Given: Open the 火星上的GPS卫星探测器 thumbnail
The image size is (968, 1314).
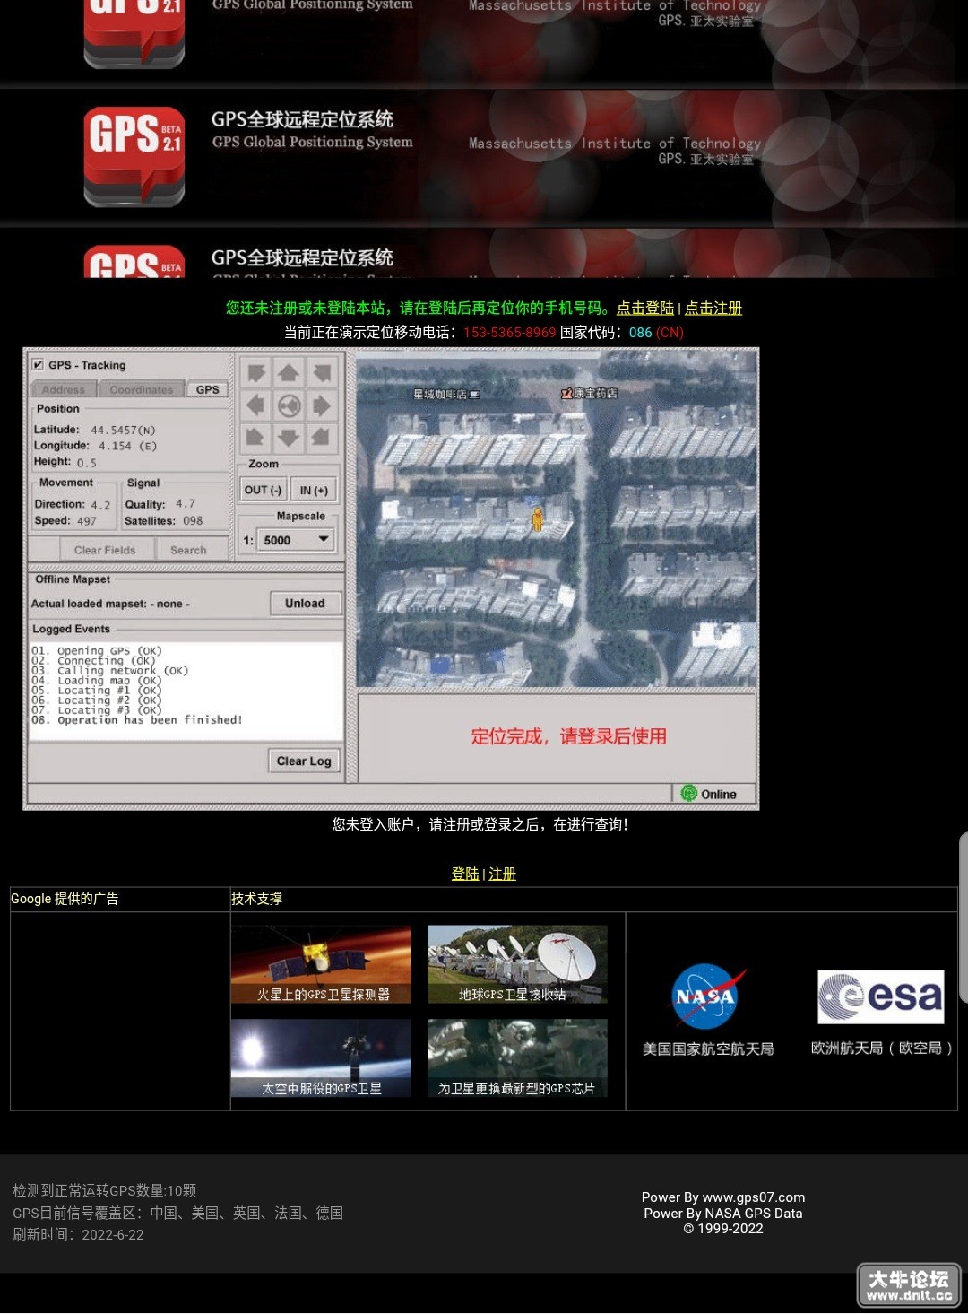Looking at the screenshot, I should click(x=321, y=964).
